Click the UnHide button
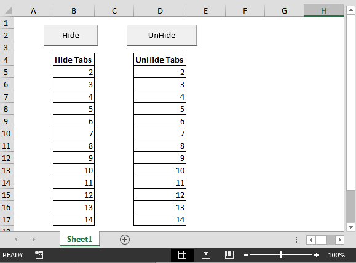The image size is (356, 263). coord(162,35)
